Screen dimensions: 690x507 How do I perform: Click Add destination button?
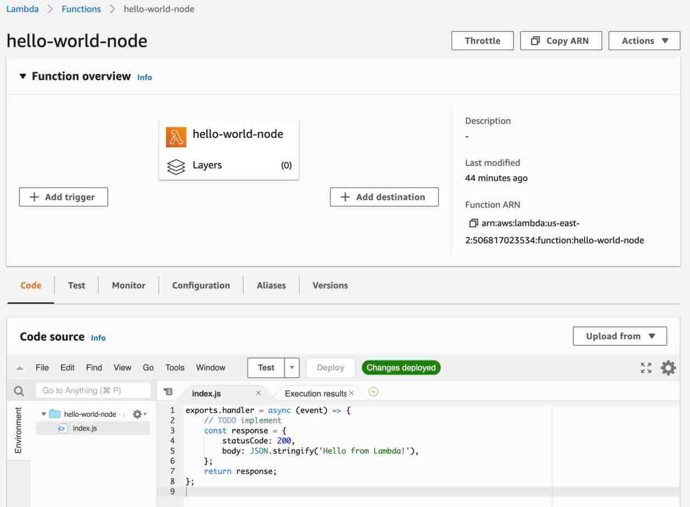pyautogui.click(x=384, y=197)
